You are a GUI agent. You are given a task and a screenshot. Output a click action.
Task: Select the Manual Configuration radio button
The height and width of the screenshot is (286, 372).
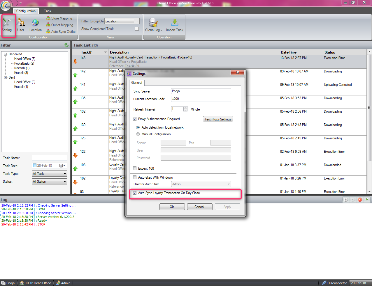point(138,134)
